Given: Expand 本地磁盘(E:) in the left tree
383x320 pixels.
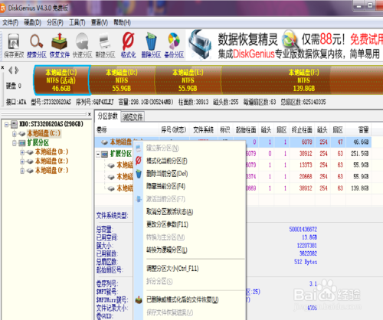Looking at the screenshot, I should tap(22, 162).
